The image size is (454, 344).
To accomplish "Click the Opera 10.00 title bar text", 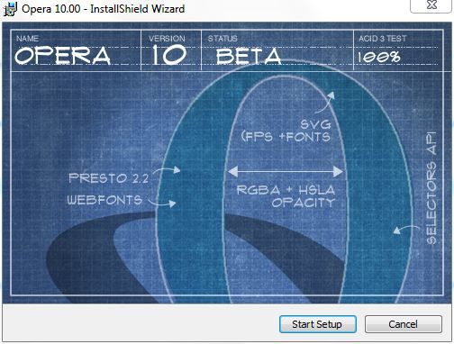I will 103,9.
